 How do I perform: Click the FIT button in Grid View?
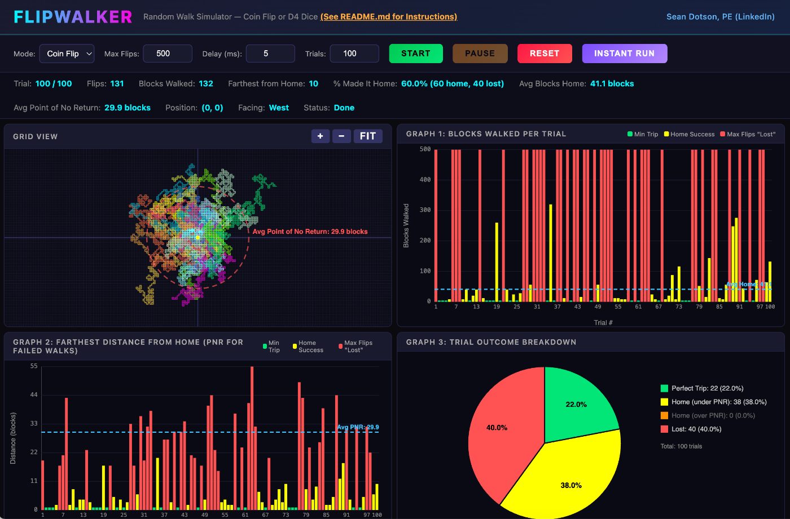coord(368,136)
